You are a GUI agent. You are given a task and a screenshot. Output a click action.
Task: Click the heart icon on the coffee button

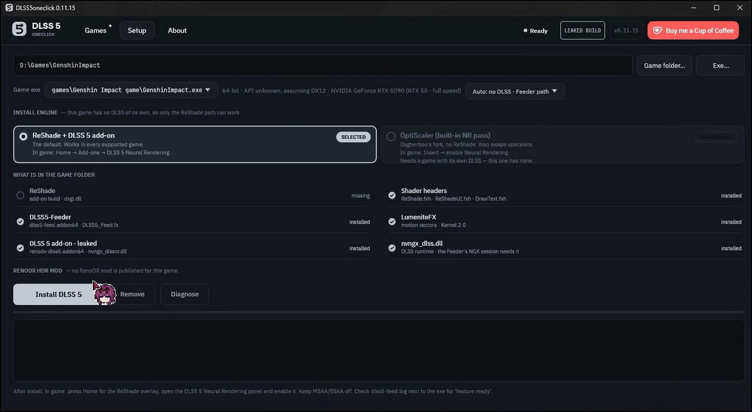[x=658, y=30]
